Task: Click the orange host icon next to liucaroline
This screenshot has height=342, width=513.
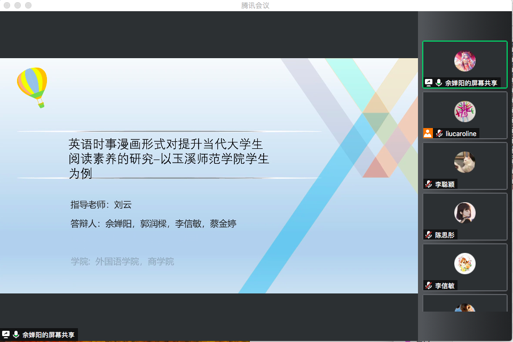Action: (x=428, y=133)
